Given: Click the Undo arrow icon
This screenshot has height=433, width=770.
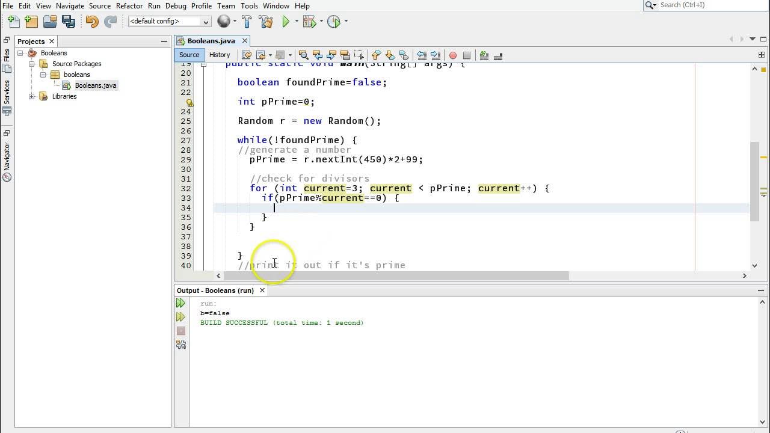Looking at the screenshot, I should pyautogui.click(x=91, y=22).
